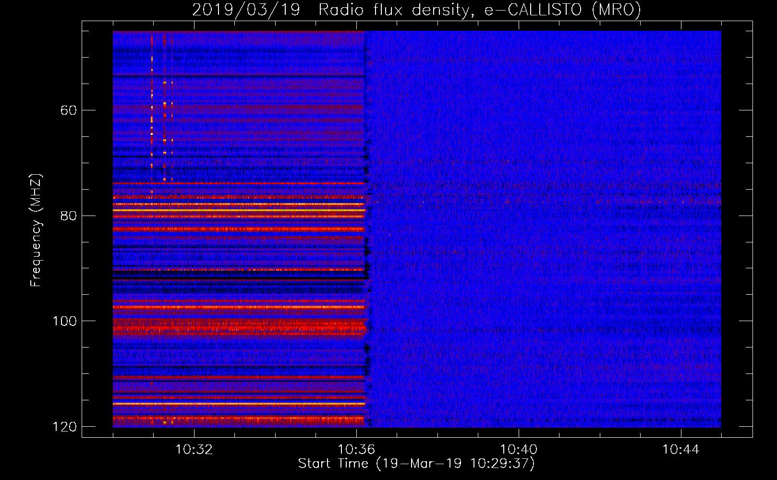Click the "Frequency (MHZ)" y-axis label
The image size is (777, 480).
point(36,230)
